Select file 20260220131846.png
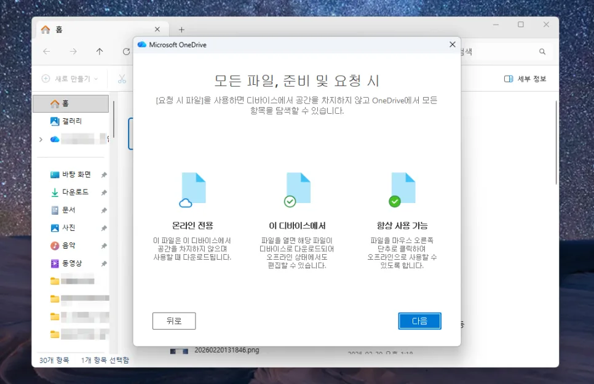The width and height of the screenshot is (594, 384). pyautogui.click(x=227, y=350)
